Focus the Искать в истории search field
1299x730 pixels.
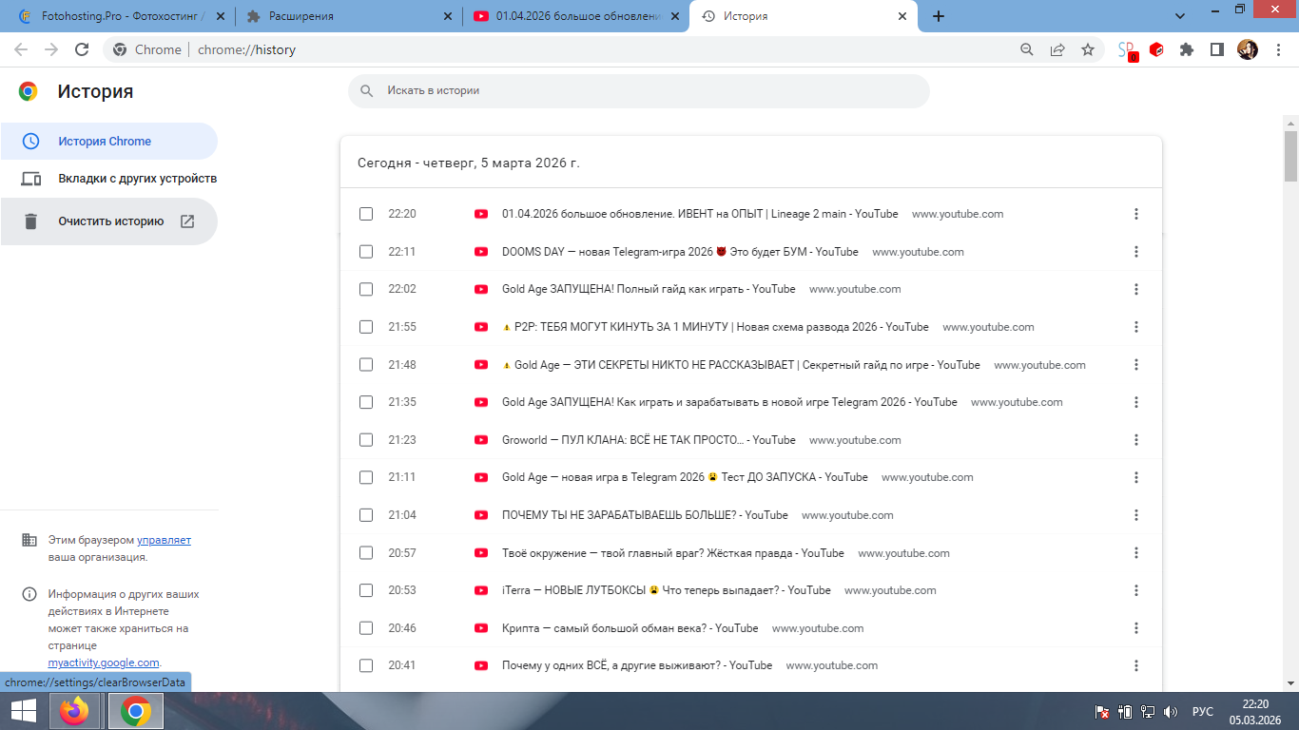pos(638,91)
